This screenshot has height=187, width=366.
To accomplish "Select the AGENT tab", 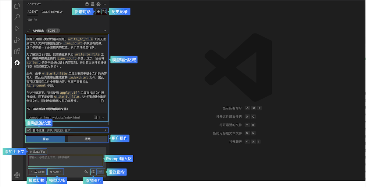I will 32,12.
